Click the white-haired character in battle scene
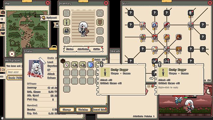The image size is (213, 120). pos(189,106)
